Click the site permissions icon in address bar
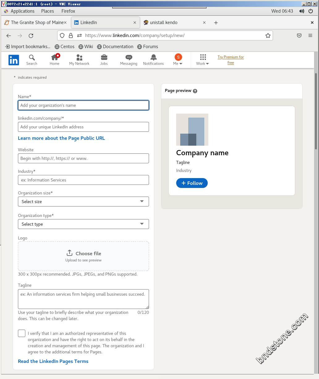 [x=79, y=35]
